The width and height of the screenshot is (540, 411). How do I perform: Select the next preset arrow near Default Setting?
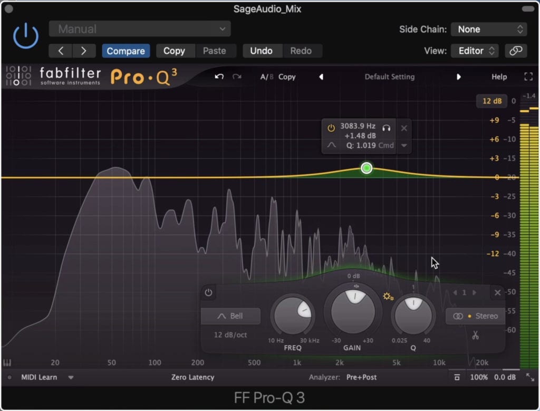[x=458, y=77]
